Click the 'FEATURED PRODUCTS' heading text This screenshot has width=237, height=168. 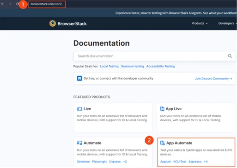click(92, 97)
